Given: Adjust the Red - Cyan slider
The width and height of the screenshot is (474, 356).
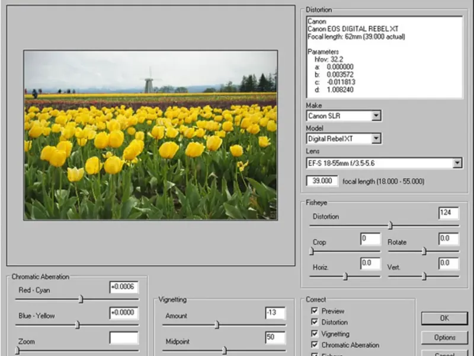Looking at the screenshot, I should pos(81,299).
